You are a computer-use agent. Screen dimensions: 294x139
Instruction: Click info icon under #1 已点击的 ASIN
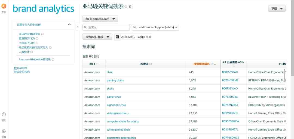point(234,66)
